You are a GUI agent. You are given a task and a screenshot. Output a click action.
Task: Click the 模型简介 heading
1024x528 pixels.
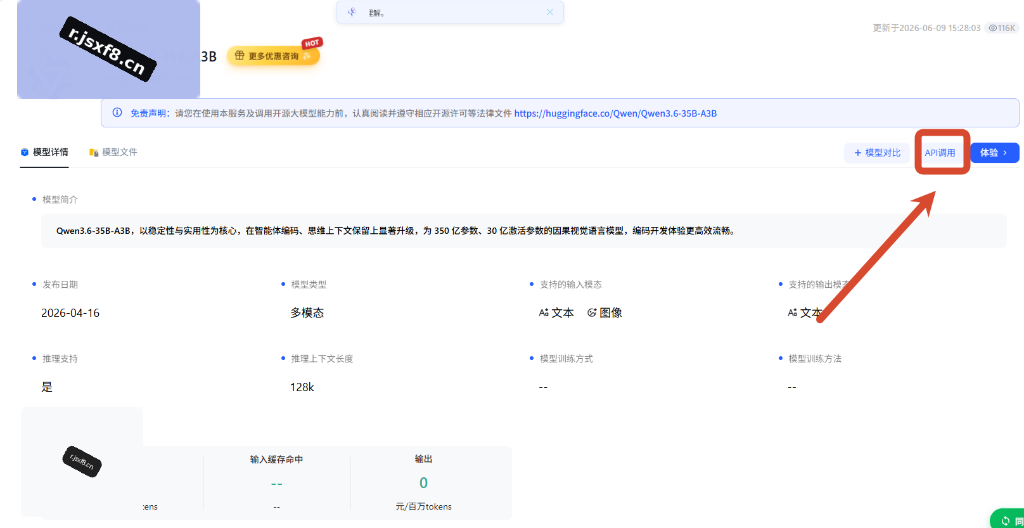[60, 200]
